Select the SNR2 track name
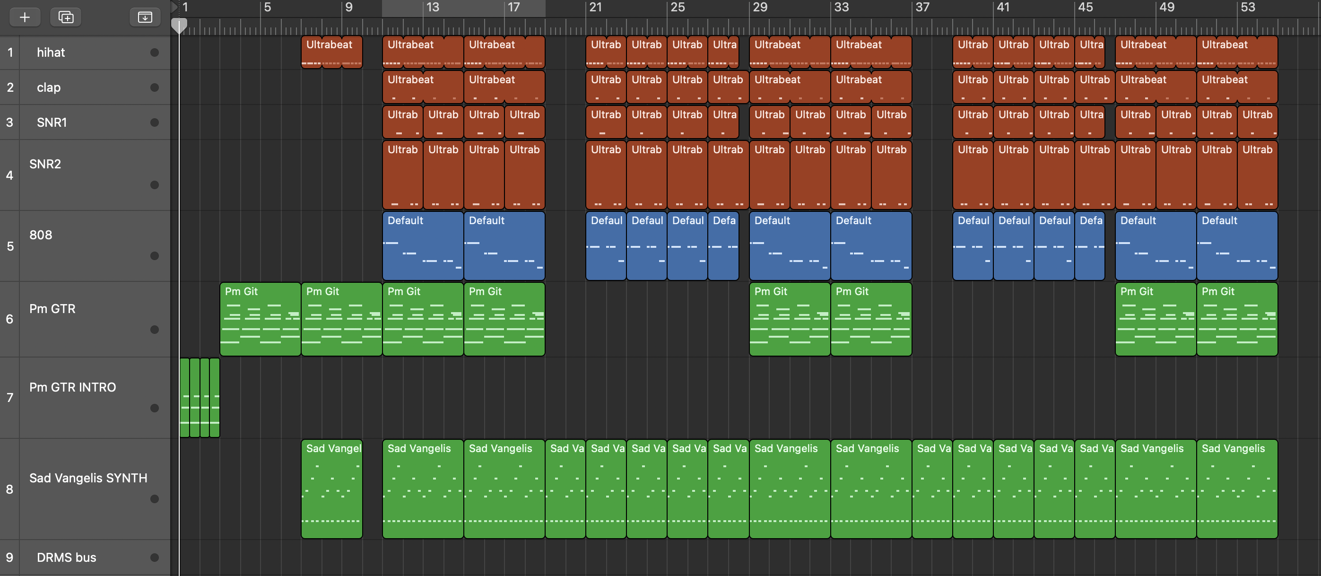 45,164
